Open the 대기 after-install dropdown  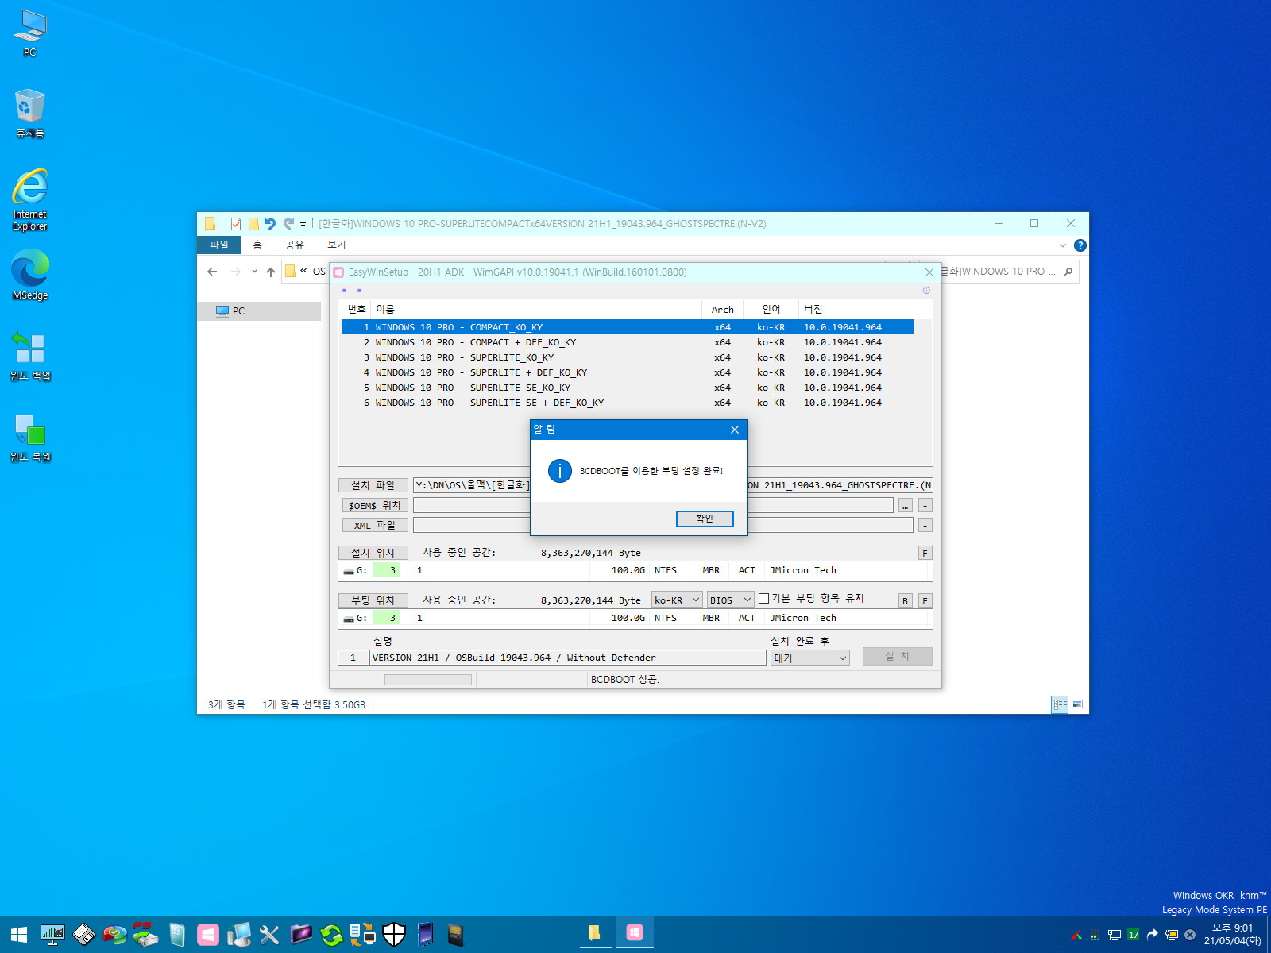(809, 658)
